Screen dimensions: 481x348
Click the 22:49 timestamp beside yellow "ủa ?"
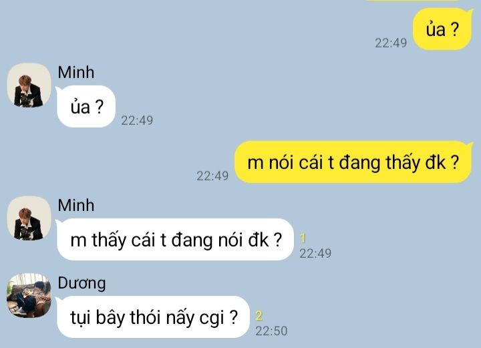click(x=391, y=43)
